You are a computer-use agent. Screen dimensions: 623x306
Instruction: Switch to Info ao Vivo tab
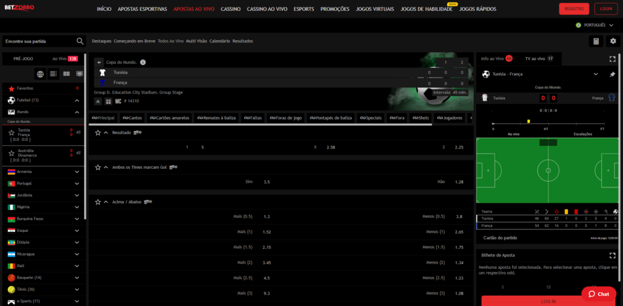click(x=496, y=59)
